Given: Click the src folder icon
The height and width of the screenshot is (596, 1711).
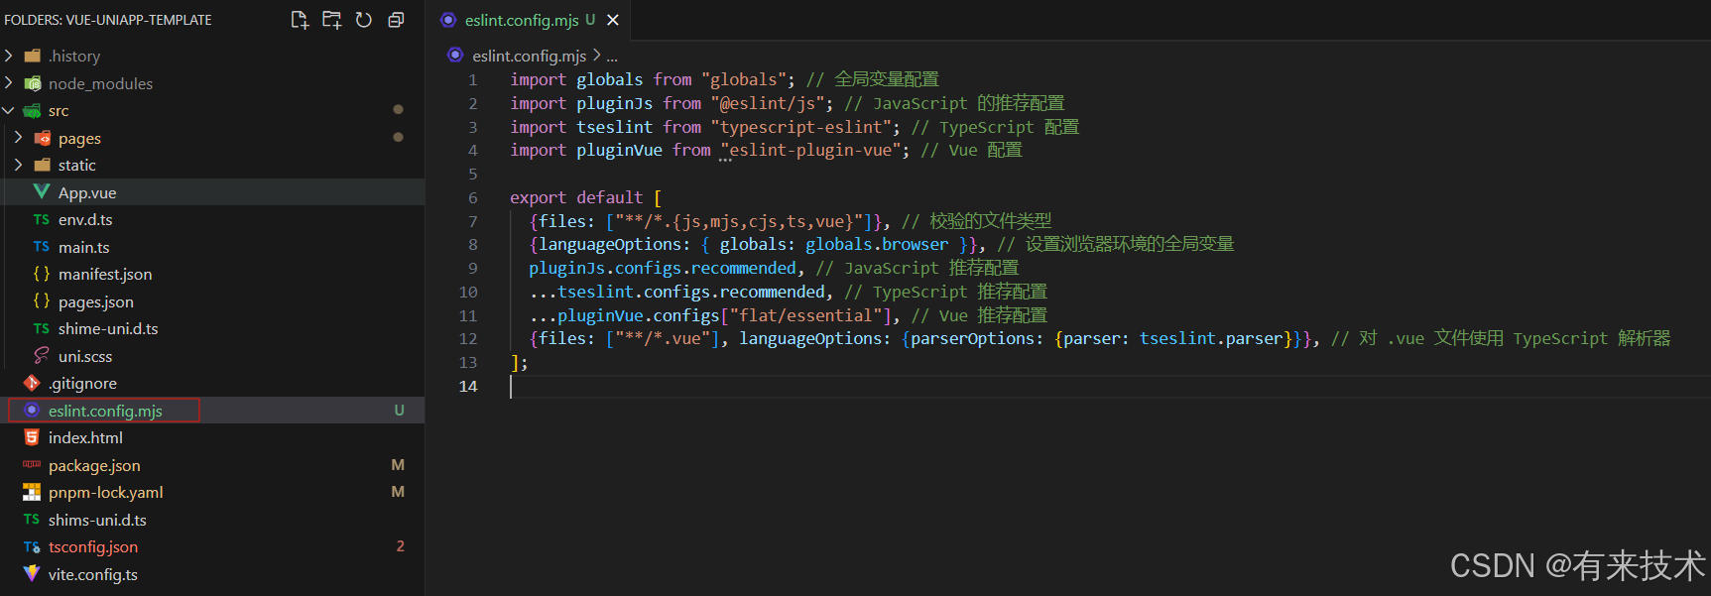Looking at the screenshot, I should pos(32,110).
